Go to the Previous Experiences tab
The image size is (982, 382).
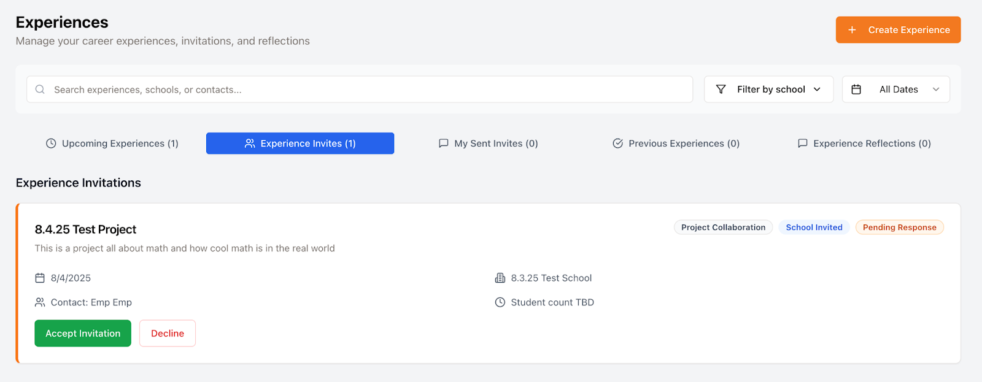tap(676, 143)
